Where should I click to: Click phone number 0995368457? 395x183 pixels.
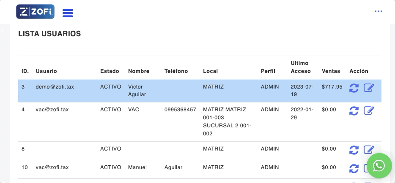pos(180,109)
